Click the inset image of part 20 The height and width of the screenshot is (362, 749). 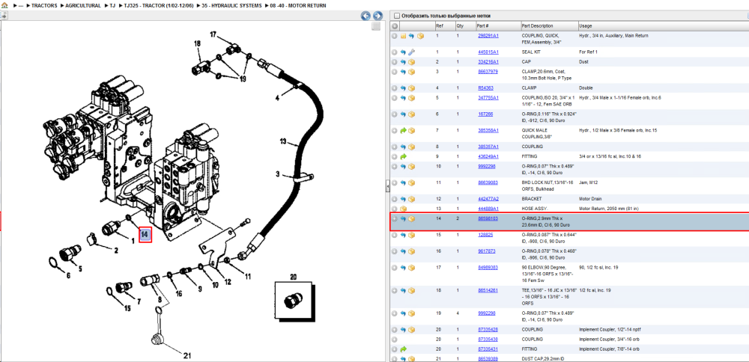pyautogui.click(x=293, y=301)
